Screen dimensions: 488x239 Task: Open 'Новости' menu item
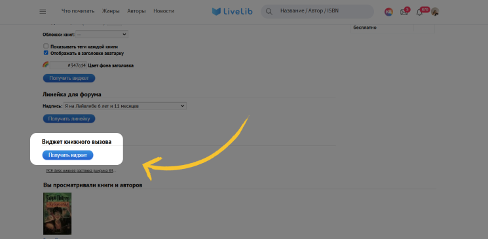(164, 11)
